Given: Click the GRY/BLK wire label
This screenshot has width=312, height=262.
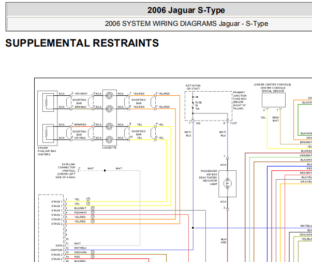Looking at the screenshot, I should 80,138.
